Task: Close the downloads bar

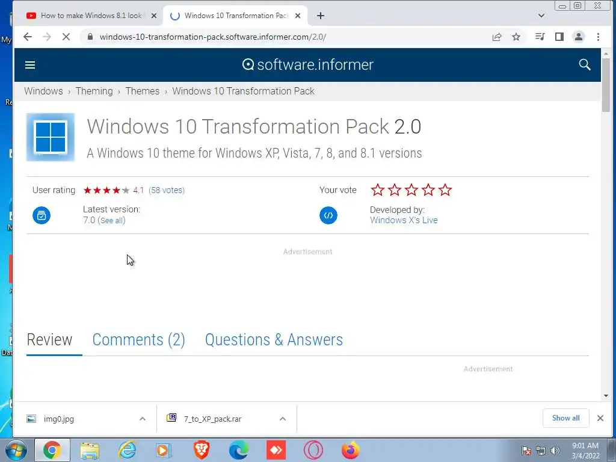Action: (600, 418)
